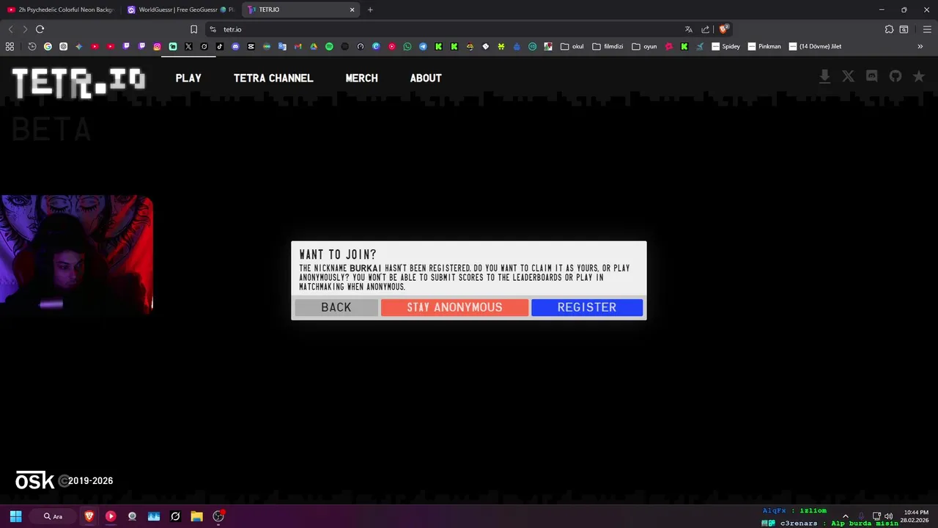Show hidden system tray icons

click(x=845, y=516)
